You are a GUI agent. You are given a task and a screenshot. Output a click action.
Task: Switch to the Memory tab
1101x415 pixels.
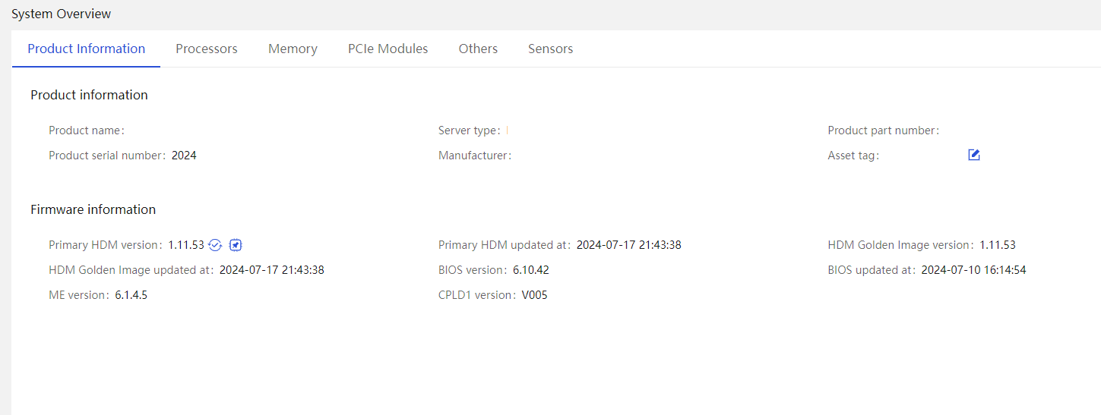[293, 49]
